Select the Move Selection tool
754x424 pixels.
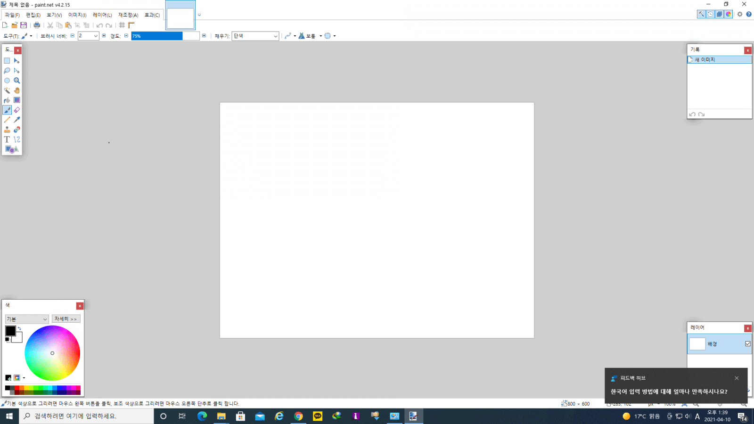[17, 71]
